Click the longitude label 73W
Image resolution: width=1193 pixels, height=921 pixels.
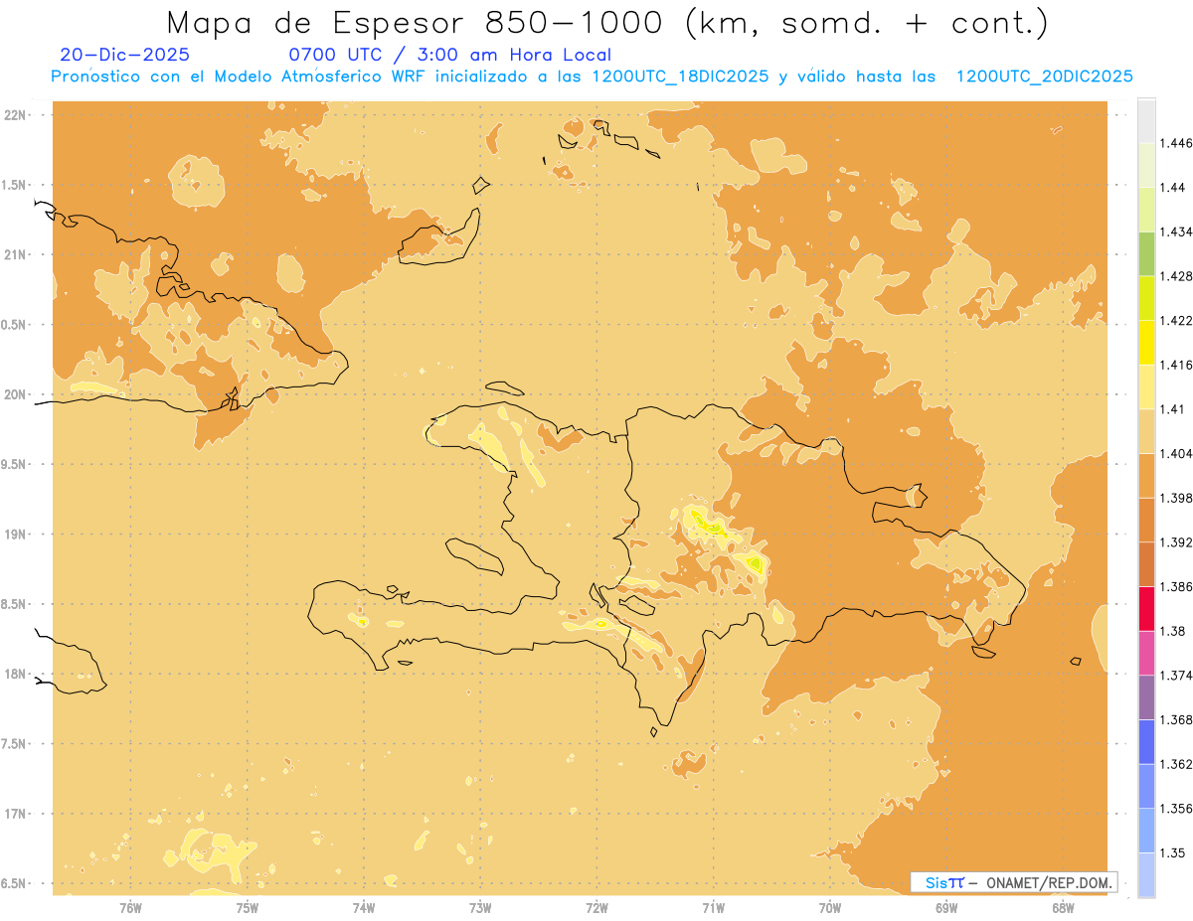point(480,907)
